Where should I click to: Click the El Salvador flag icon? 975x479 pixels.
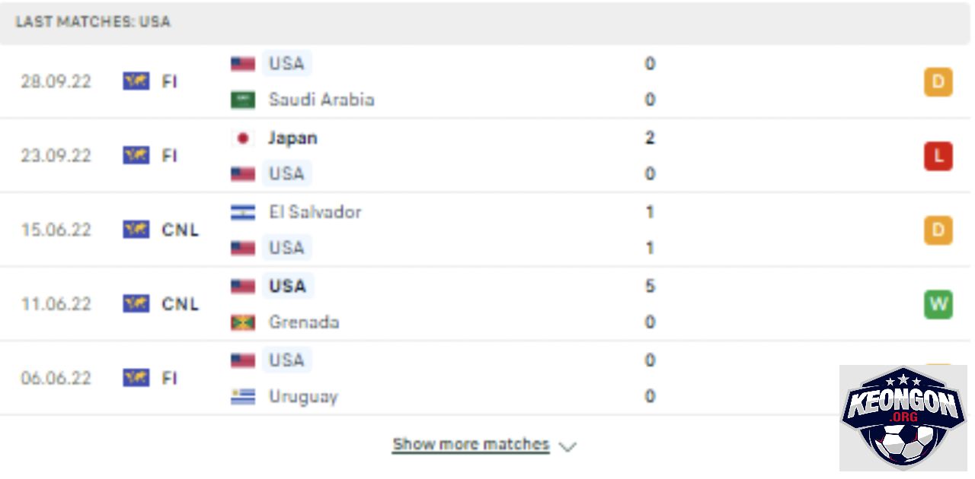pyautogui.click(x=243, y=212)
